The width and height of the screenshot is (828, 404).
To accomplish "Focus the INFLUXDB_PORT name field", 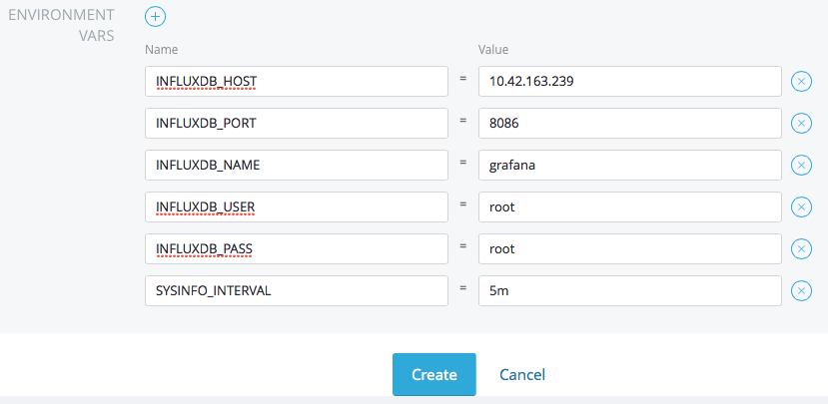I will pos(296,123).
